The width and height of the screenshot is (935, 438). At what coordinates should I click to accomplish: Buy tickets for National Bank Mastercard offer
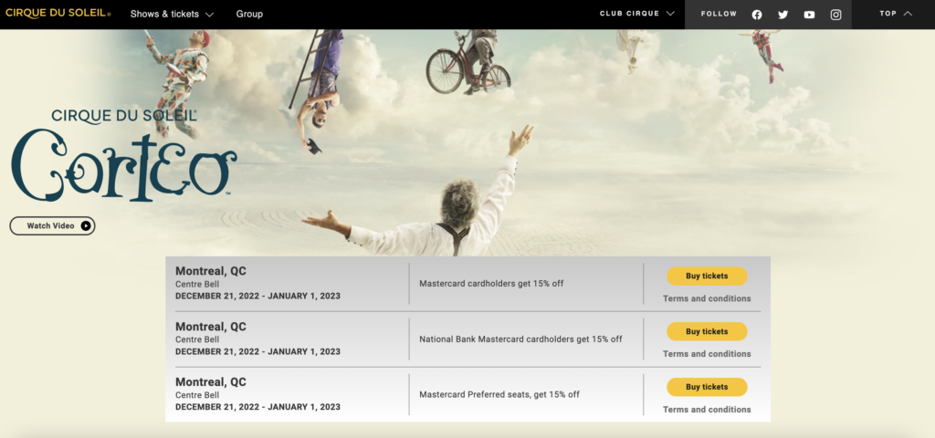tap(707, 331)
